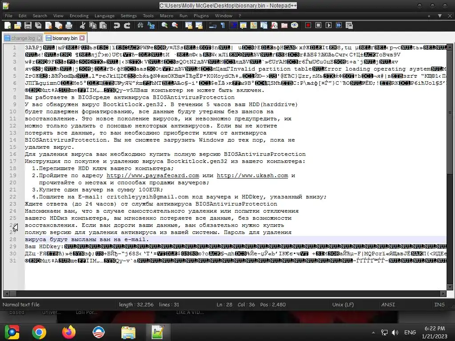Start macro recording with the red Record icon
Screen dimensions: 455x341
point(308,25)
